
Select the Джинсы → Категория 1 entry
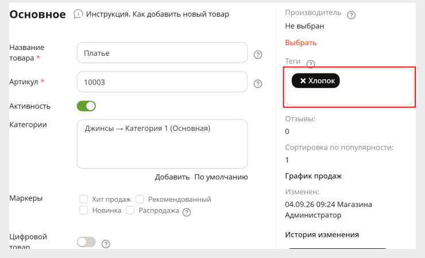point(148,128)
